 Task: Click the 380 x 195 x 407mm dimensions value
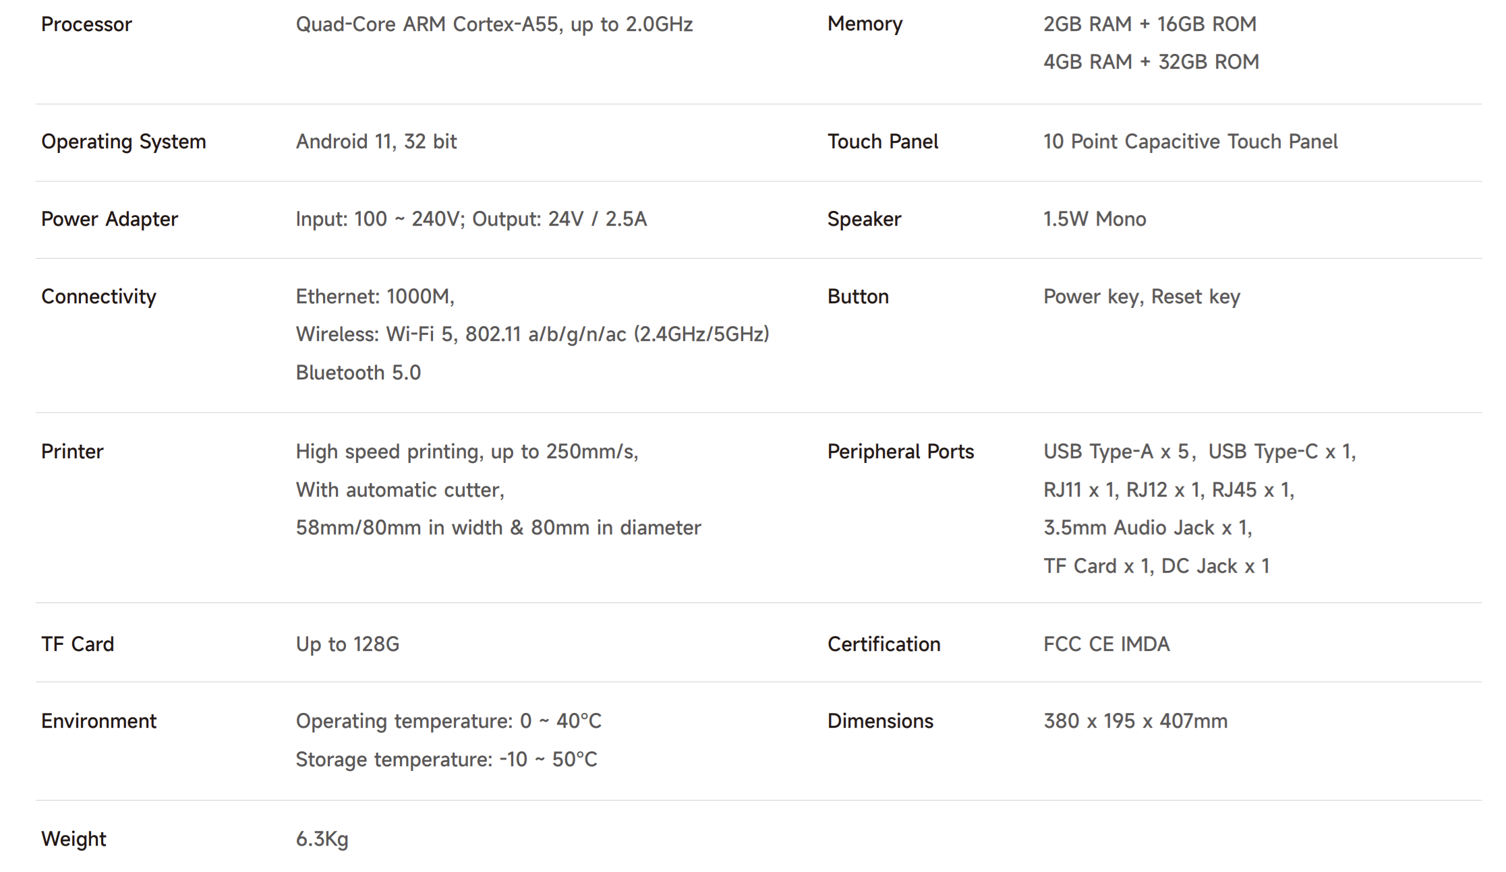point(1135,721)
